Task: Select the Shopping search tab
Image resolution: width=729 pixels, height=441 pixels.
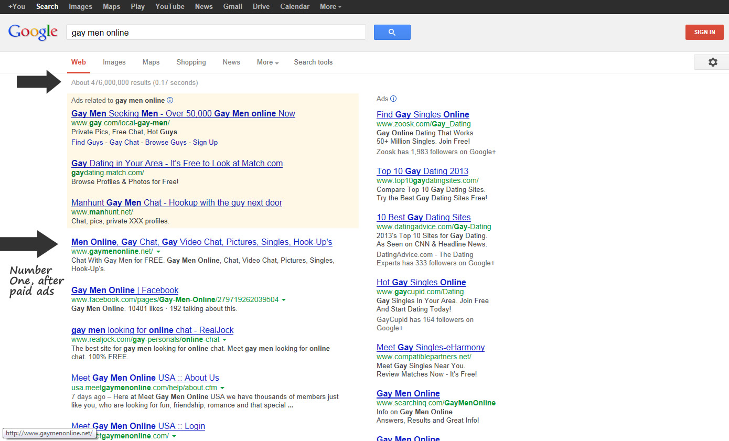Action: tap(191, 62)
